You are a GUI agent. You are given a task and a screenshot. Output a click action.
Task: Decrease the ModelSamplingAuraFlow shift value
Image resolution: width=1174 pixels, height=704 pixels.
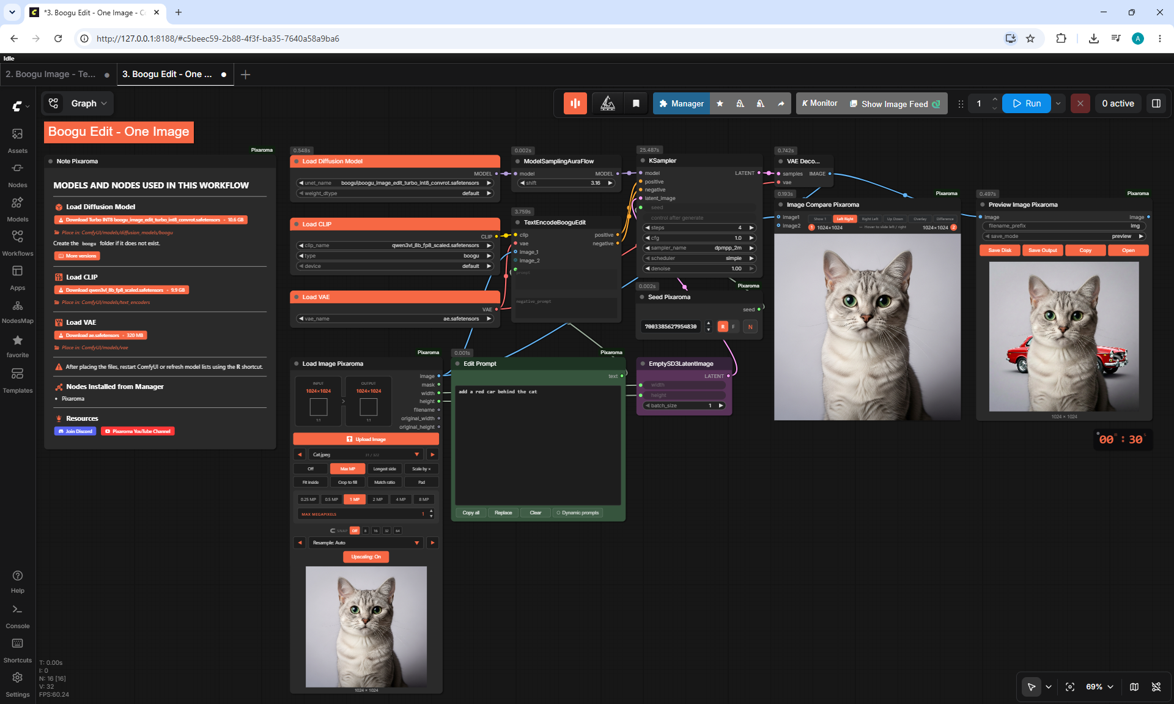click(522, 183)
